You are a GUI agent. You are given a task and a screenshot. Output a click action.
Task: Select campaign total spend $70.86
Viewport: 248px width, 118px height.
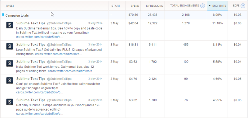coord(133,15)
